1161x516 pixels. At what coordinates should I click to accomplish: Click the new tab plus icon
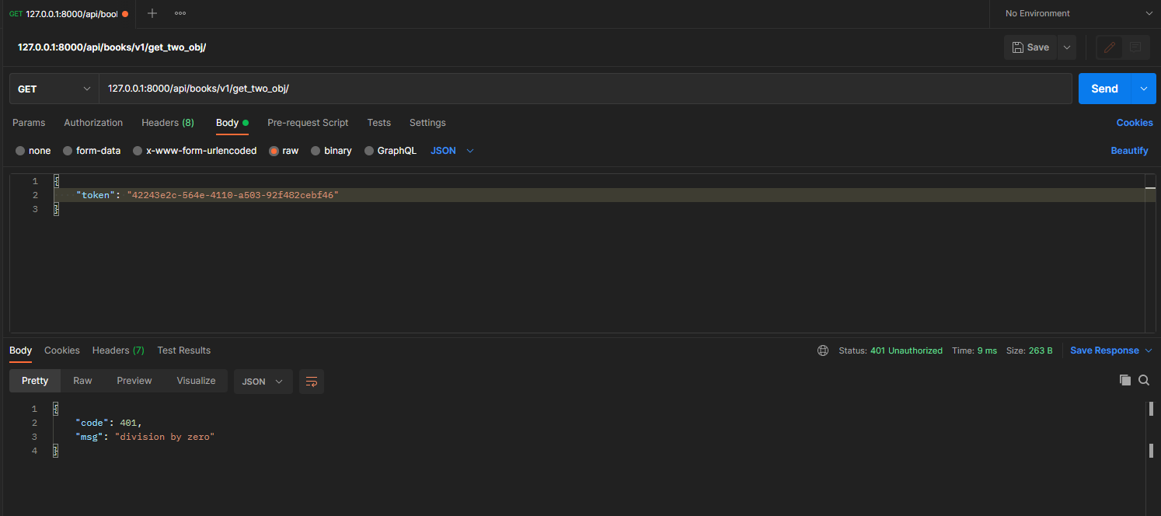coord(152,13)
